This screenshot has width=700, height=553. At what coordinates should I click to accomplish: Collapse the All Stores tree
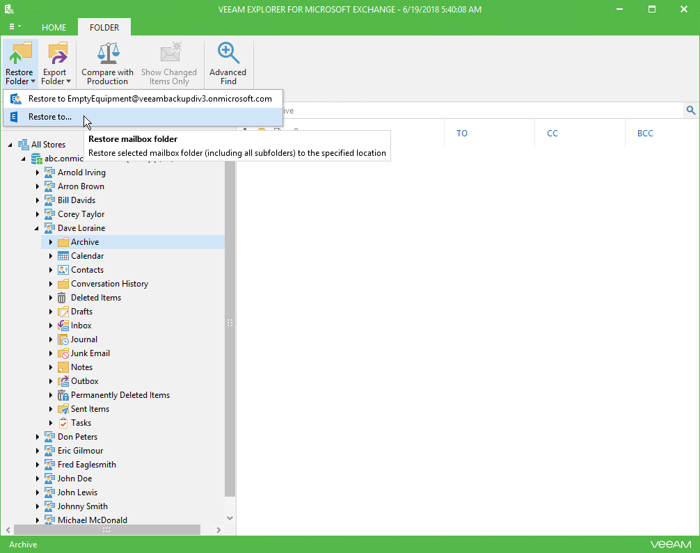tap(10, 145)
